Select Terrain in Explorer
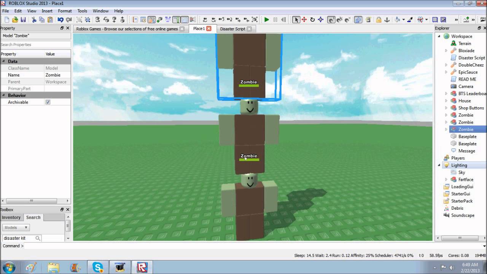Image resolution: width=487 pixels, height=274 pixels. [x=465, y=43]
